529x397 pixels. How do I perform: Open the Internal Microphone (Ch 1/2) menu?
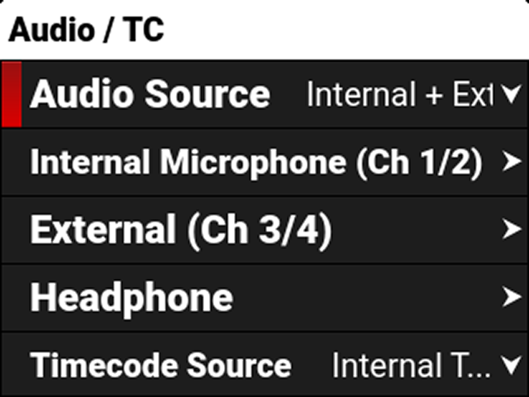[256, 162]
